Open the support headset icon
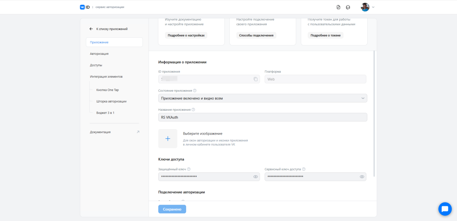This screenshot has width=457, height=221. pyautogui.click(x=348, y=7)
